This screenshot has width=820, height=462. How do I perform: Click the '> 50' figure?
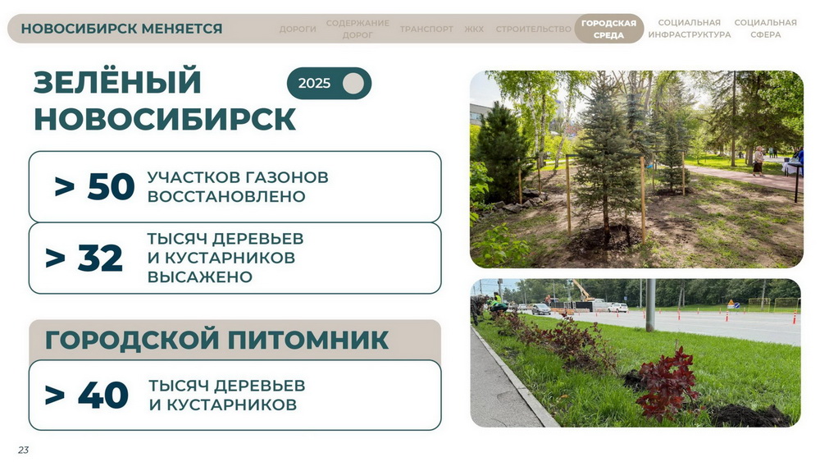pos(94,187)
